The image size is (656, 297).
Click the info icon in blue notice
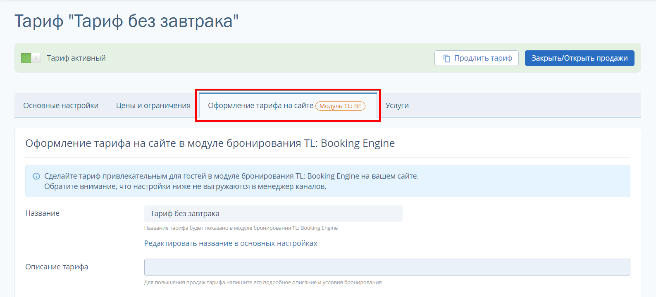point(36,176)
